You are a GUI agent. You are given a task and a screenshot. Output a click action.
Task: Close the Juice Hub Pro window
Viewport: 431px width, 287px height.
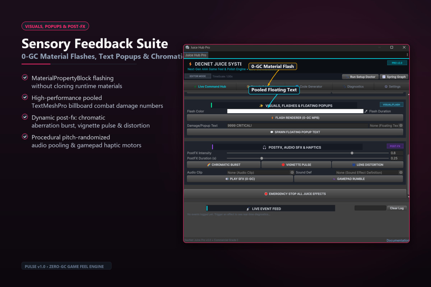click(404, 47)
